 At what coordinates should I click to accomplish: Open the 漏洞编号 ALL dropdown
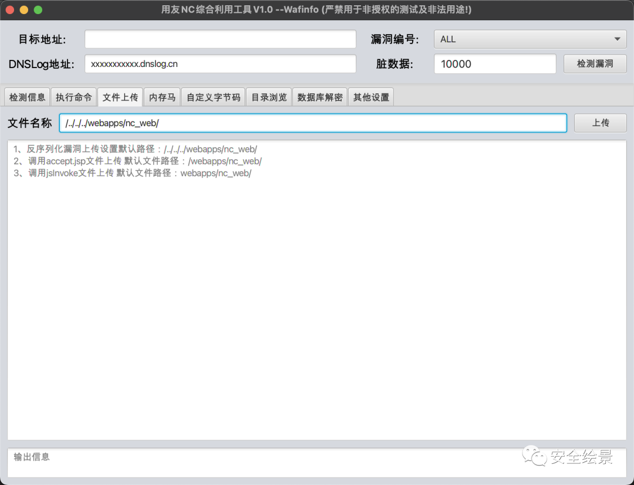tap(530, 39)
